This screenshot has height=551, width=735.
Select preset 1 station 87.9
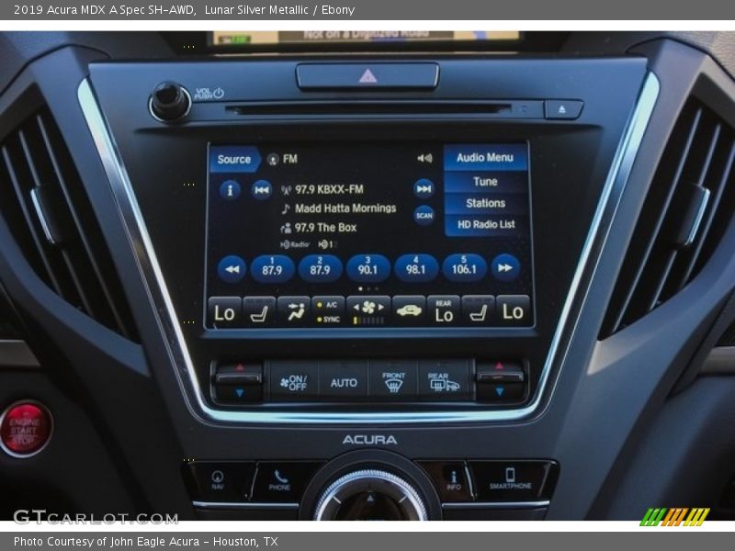(x=272, y=268)
